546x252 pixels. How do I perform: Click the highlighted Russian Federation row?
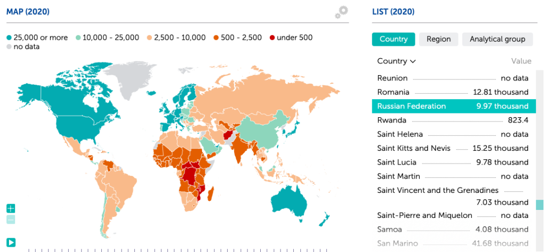tap(452, 106)
